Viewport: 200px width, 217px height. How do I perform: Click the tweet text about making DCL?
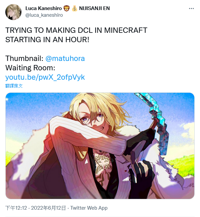coord(76,35)
